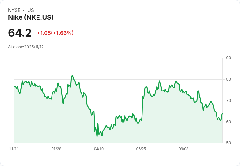The width and height of the screenshot is (240, 166).
Task: Click the 70 y-axis label
Action: (x=229, y=100)
